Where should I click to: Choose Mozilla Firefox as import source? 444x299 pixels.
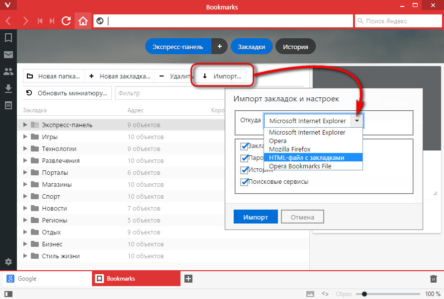pyautogui.click(x=313, y=149)
